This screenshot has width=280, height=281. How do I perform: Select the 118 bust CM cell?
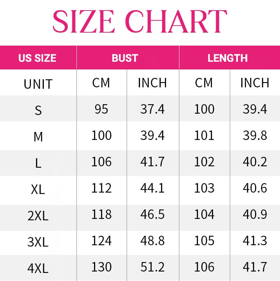pos(101,215)
